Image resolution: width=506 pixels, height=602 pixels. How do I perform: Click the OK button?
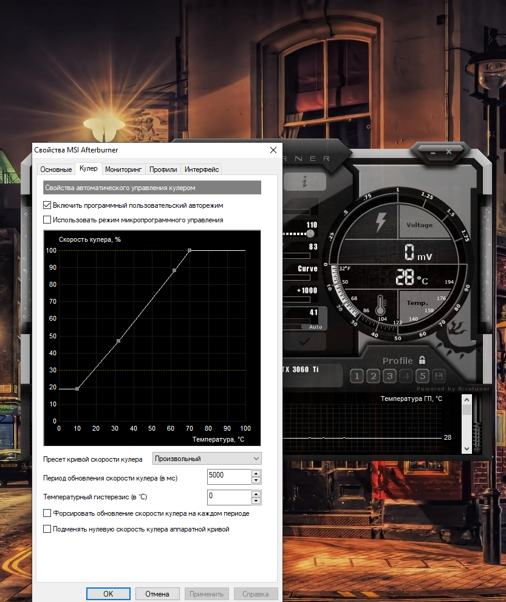[108, 593]
